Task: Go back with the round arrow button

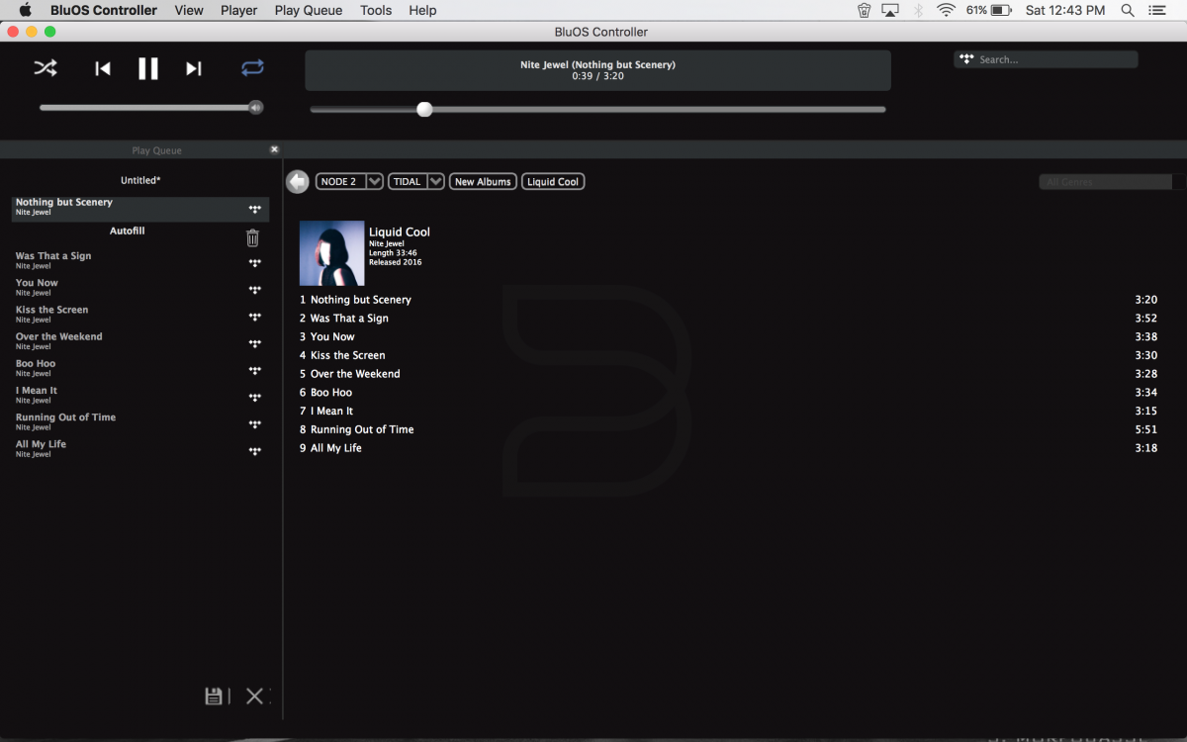Action: [x=297, y=182]
